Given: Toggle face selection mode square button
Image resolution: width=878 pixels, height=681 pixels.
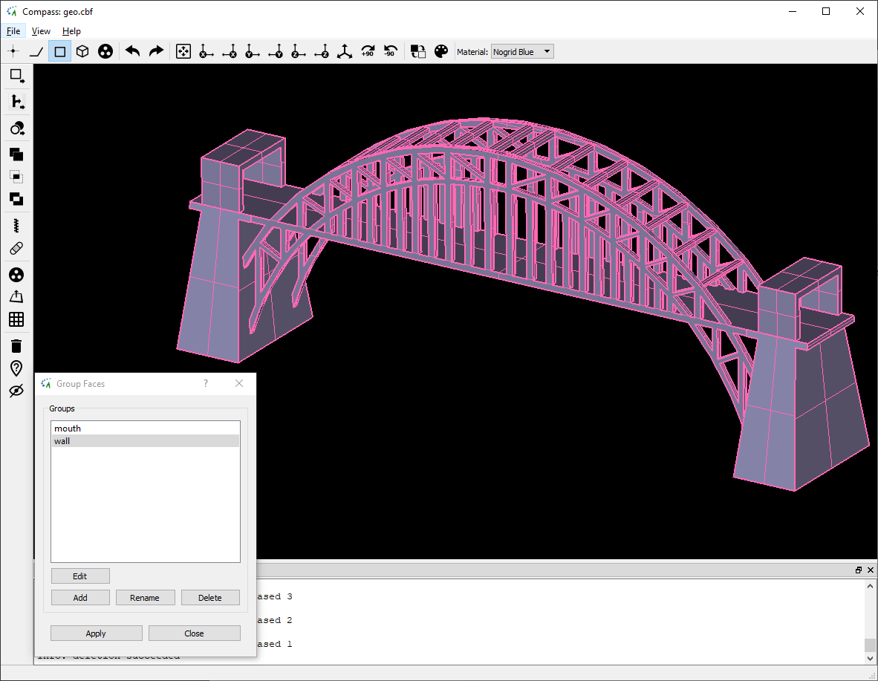Looking at the screenshot, I should point(60,51).
